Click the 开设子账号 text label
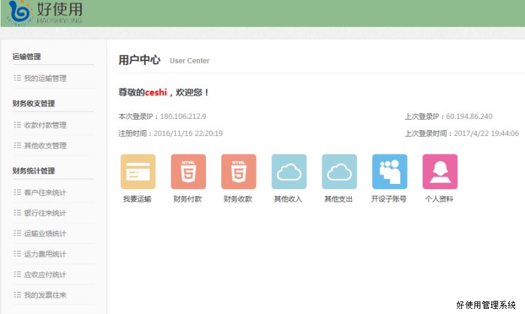 tap(389, 198)
